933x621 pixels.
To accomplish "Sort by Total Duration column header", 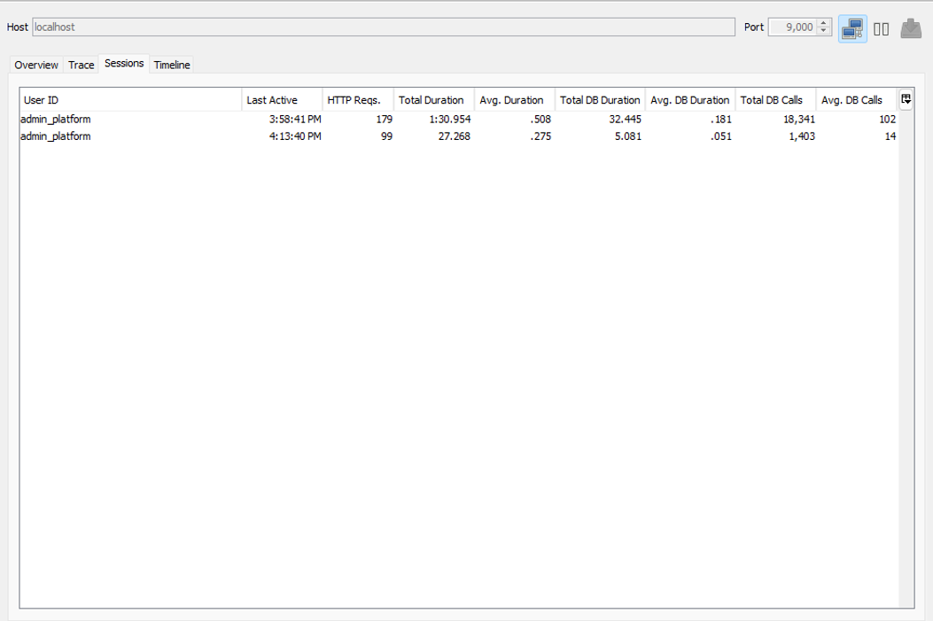I will [433, 100].
